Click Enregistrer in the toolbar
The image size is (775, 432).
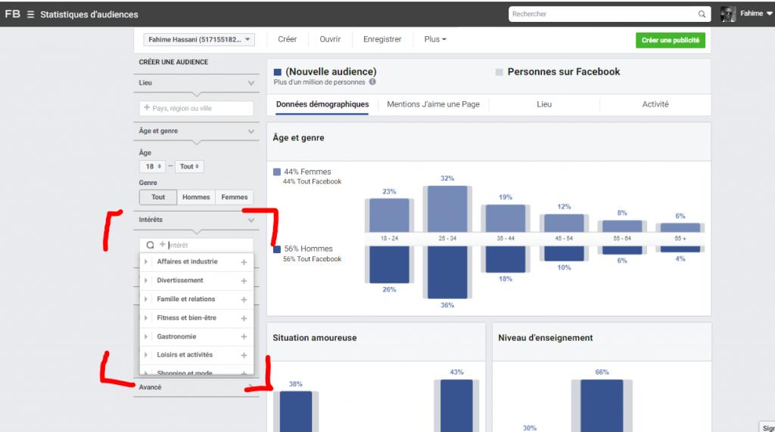tap(382, 39)
